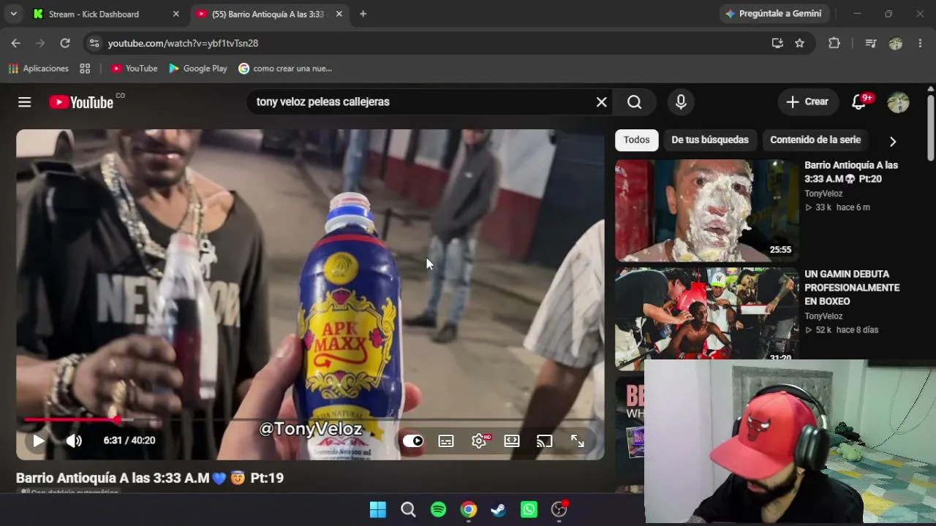Enter full screen mode
Screen dimensions: 936x526
578,441
